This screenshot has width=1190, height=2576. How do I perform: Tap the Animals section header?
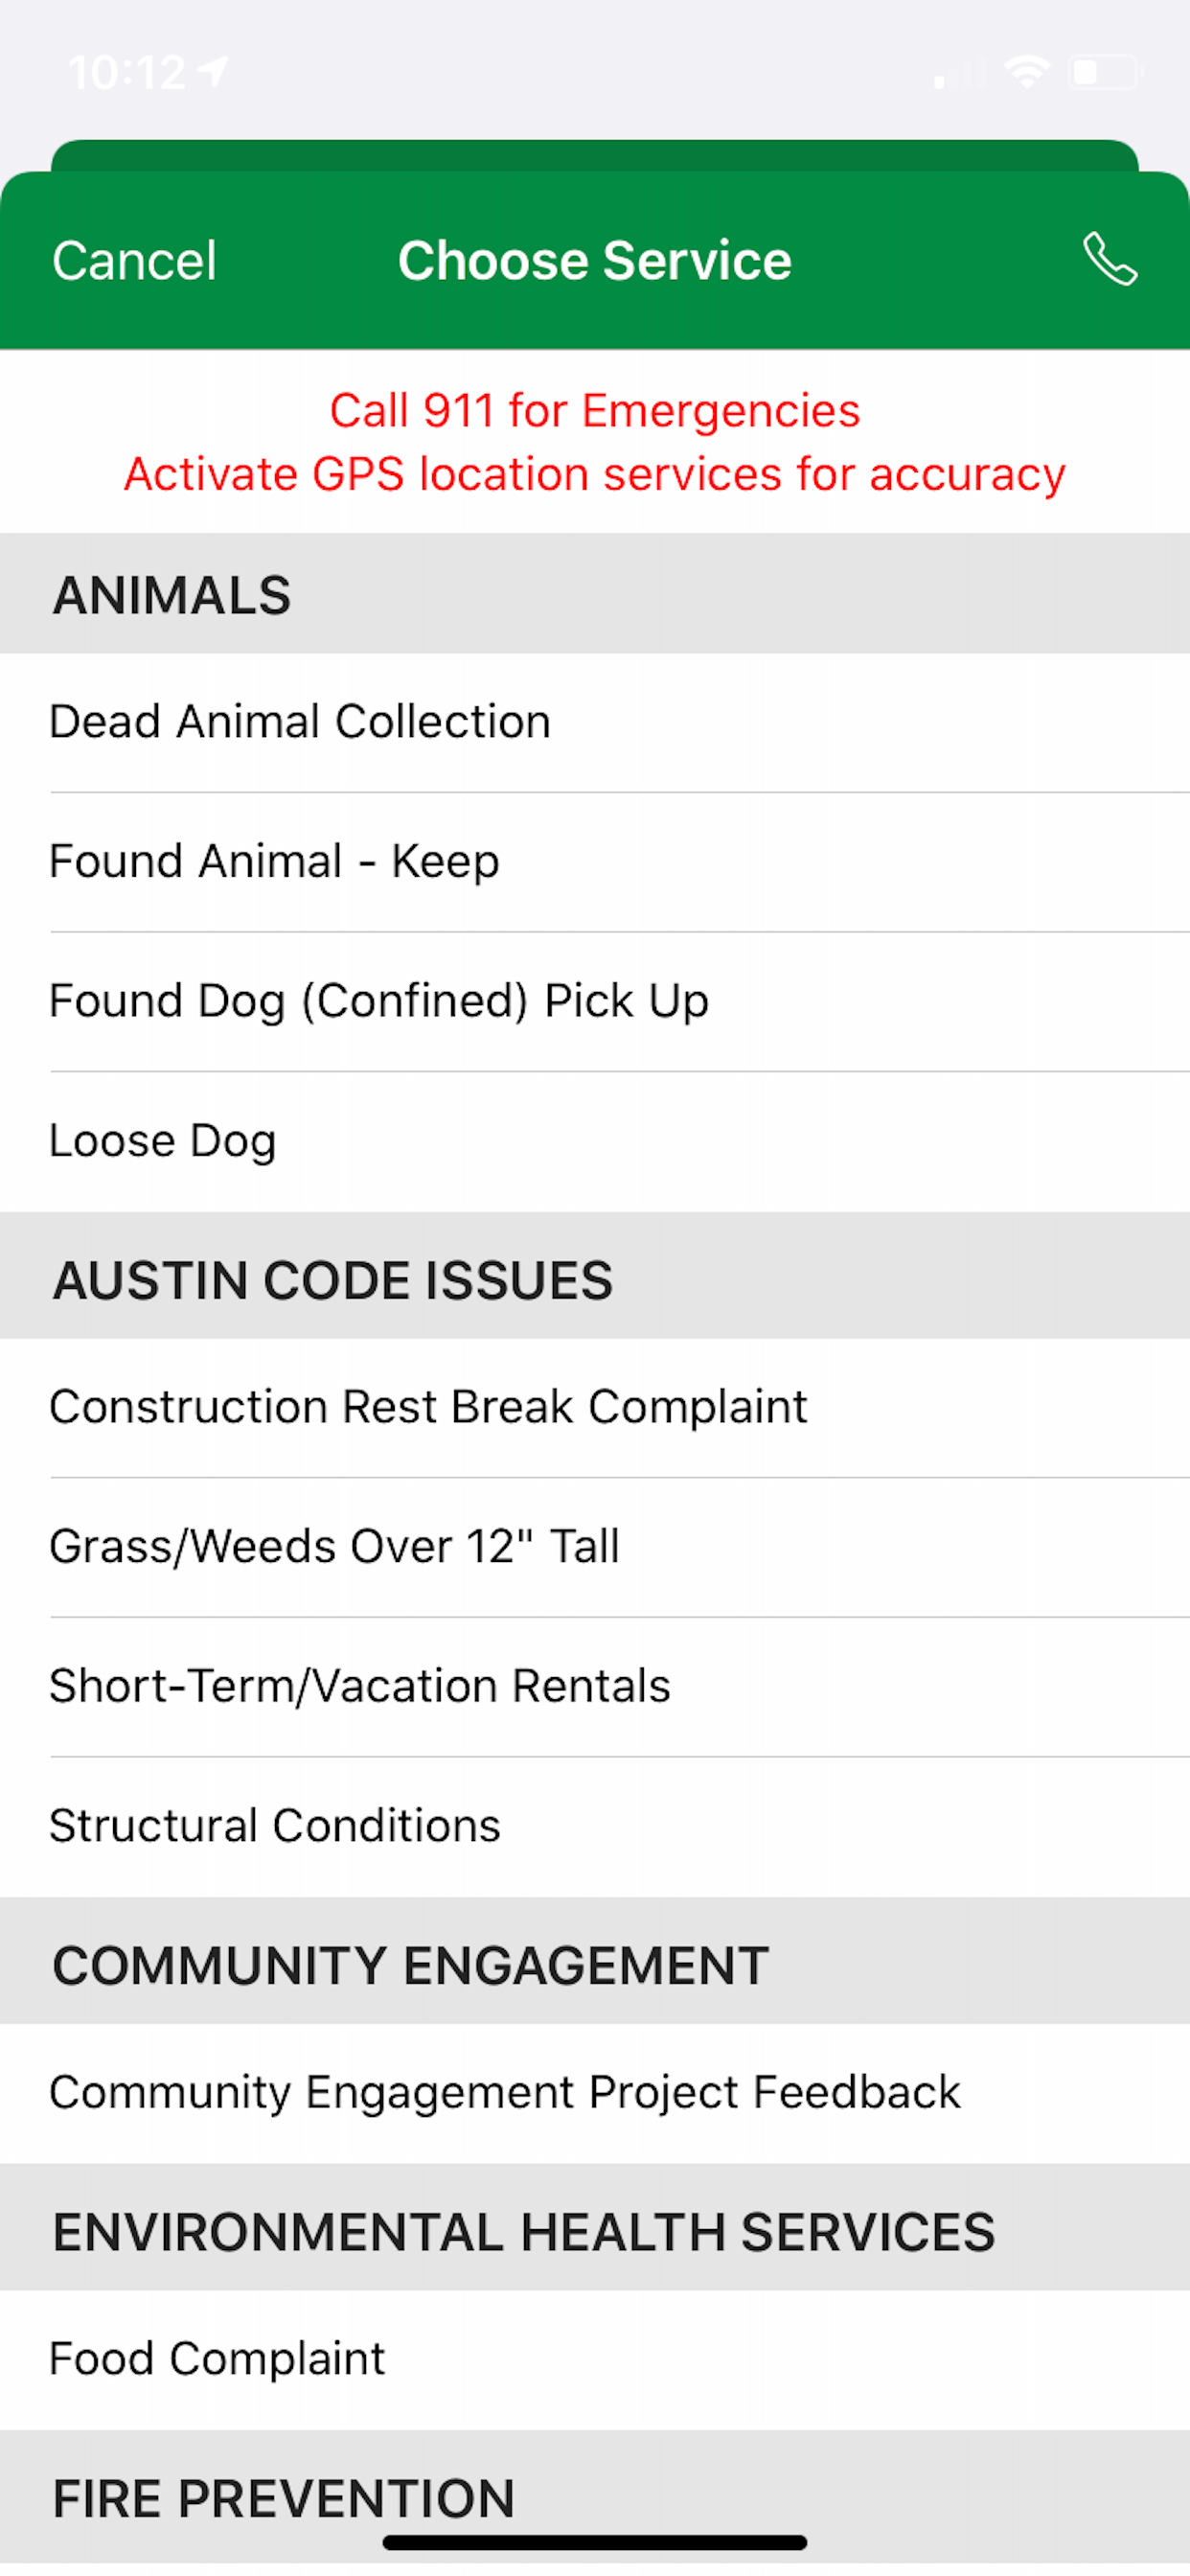point(172,595)
